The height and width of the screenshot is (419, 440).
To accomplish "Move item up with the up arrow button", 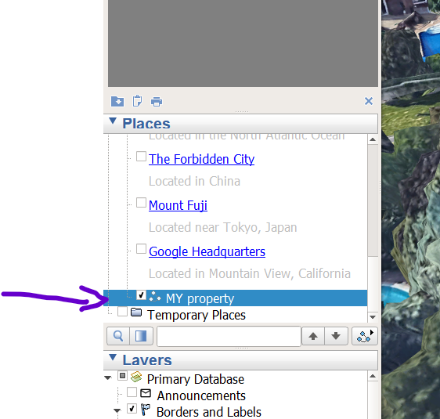I will click(313, 336).
